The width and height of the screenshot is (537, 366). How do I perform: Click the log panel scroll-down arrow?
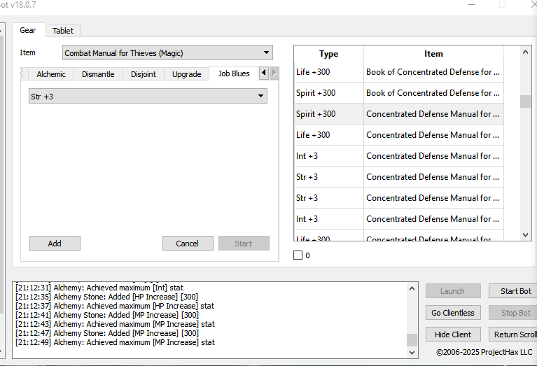click(412, 353)
